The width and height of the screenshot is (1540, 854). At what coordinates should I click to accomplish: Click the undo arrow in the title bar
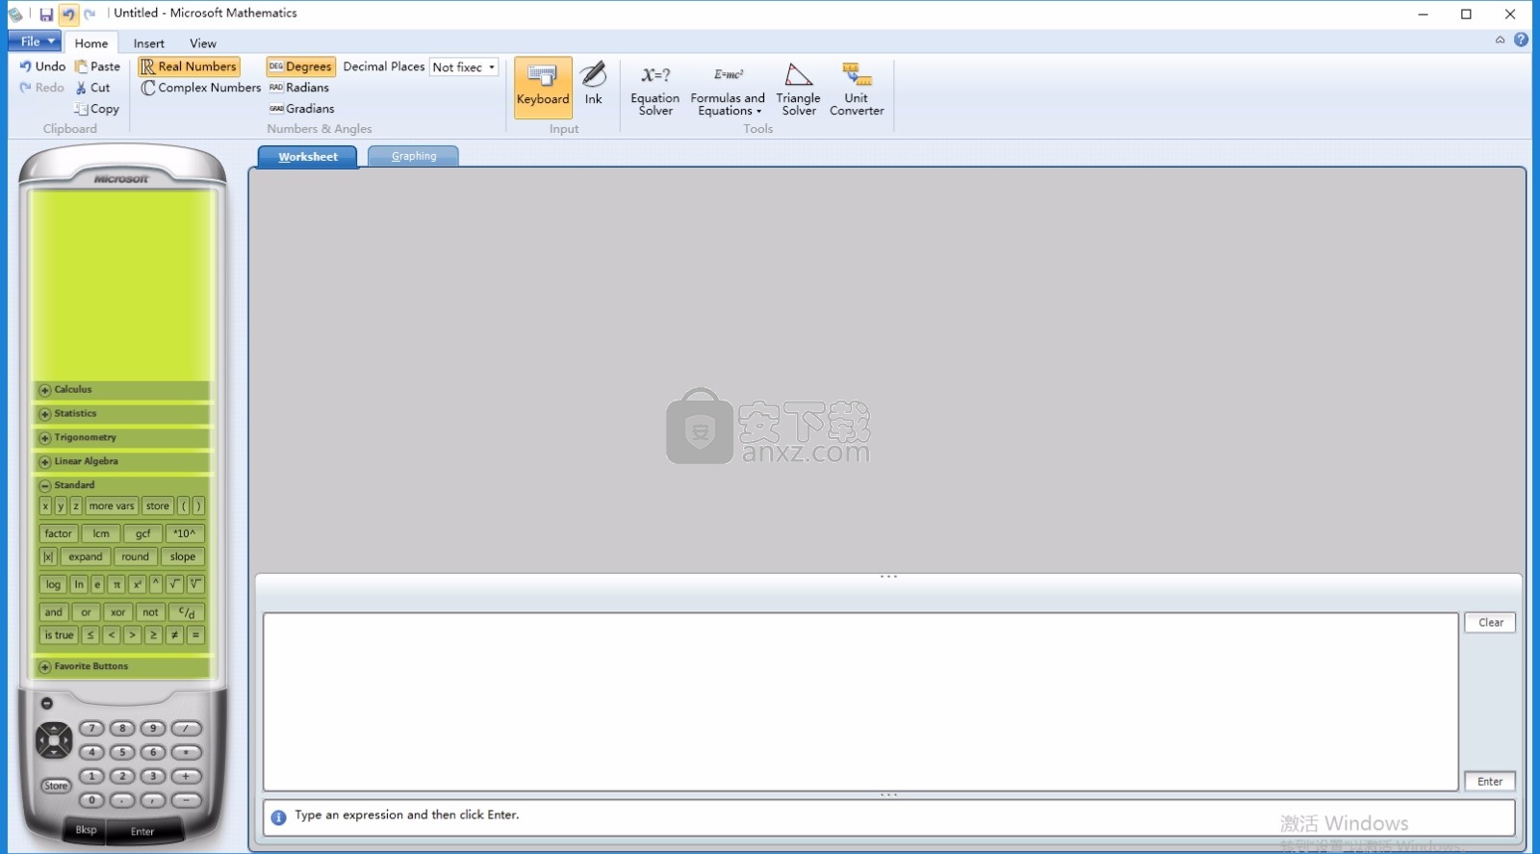(68, 14)
